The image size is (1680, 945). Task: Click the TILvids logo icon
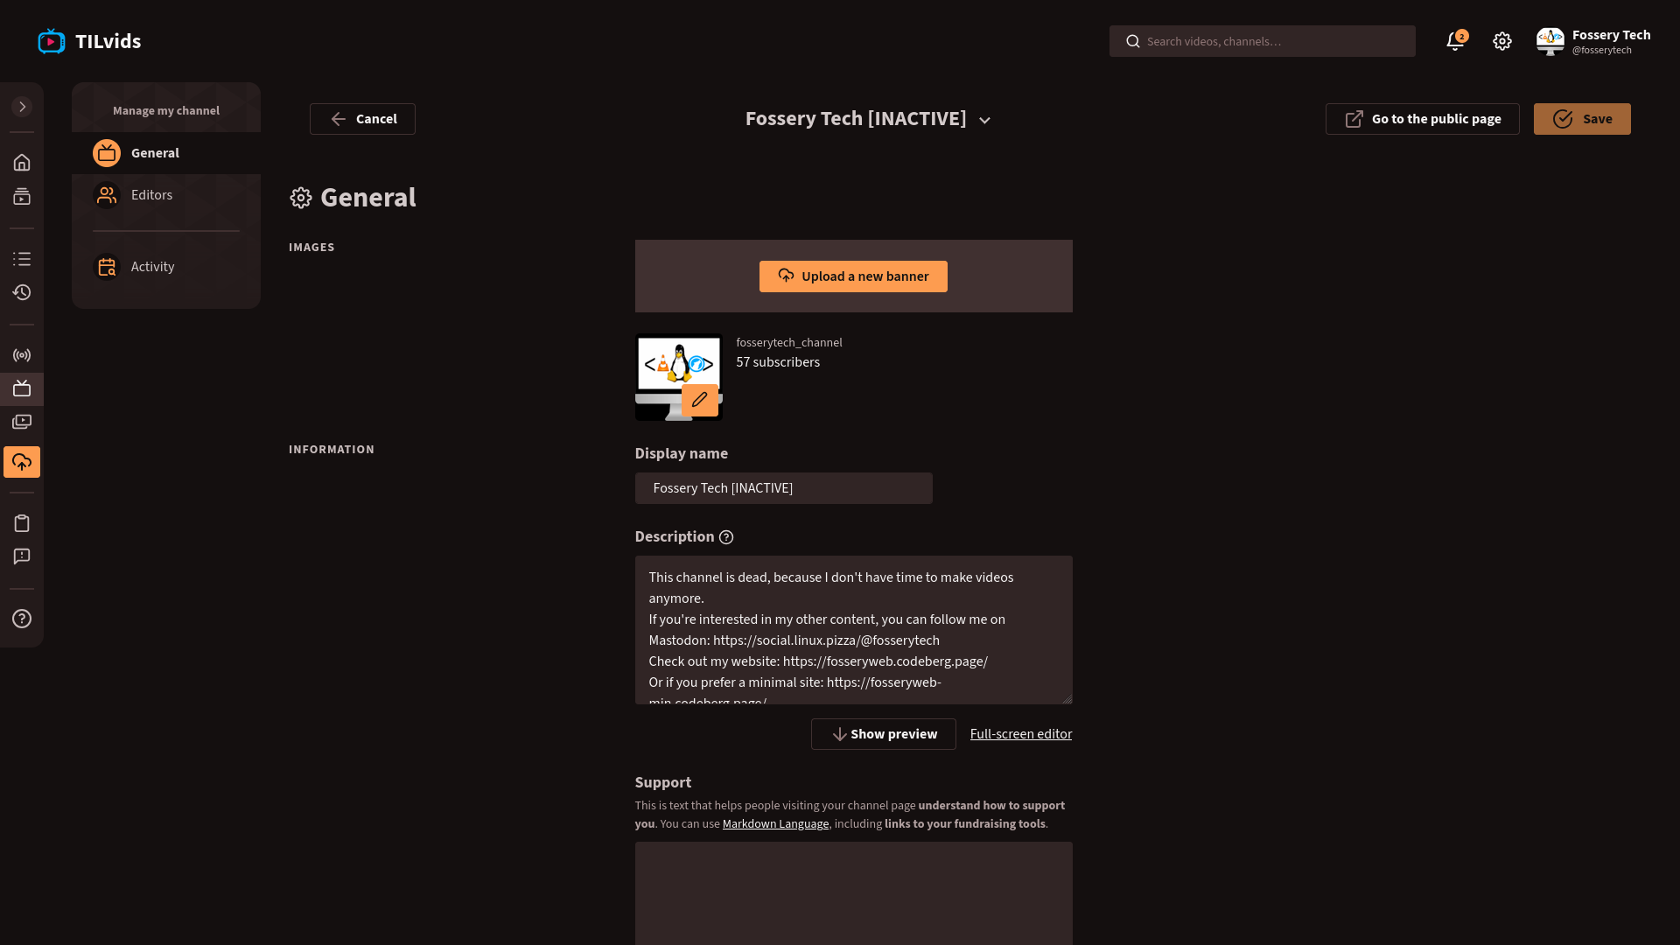52,41
